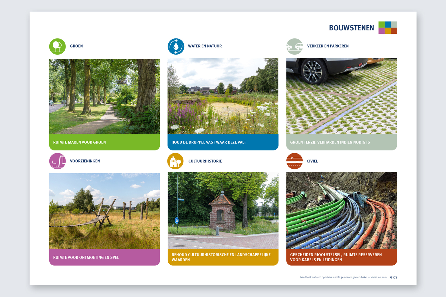Expand the 'Houd de druppel vast' banner

[223, 142]
